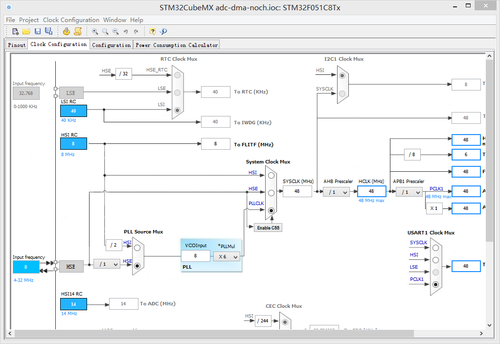Open the PLLMul X 6 dropdown

pyautogui.click(x=227, y=256)
